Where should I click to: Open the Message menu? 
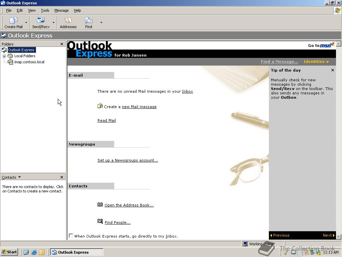point(61,10)
